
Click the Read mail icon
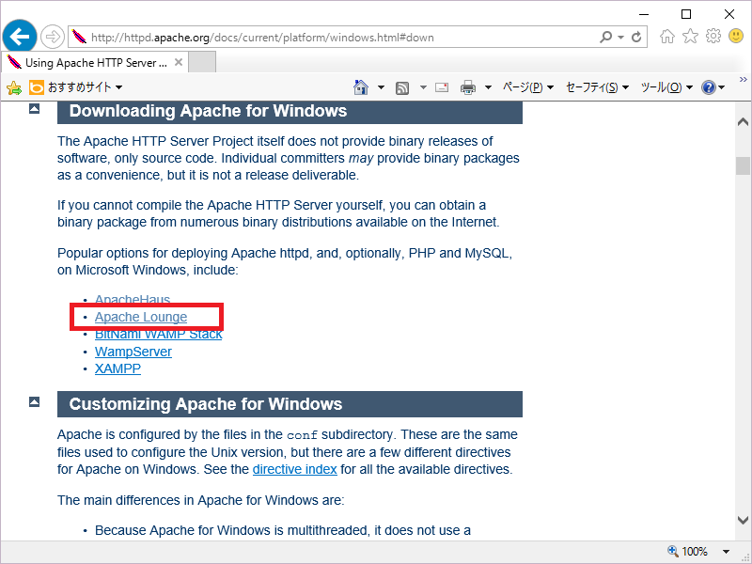(442, 87)
